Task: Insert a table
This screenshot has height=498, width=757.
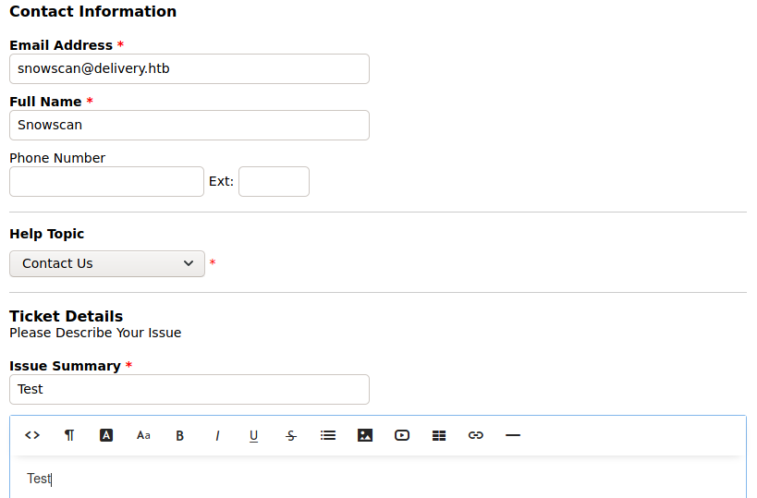Action: pos(439,435)
